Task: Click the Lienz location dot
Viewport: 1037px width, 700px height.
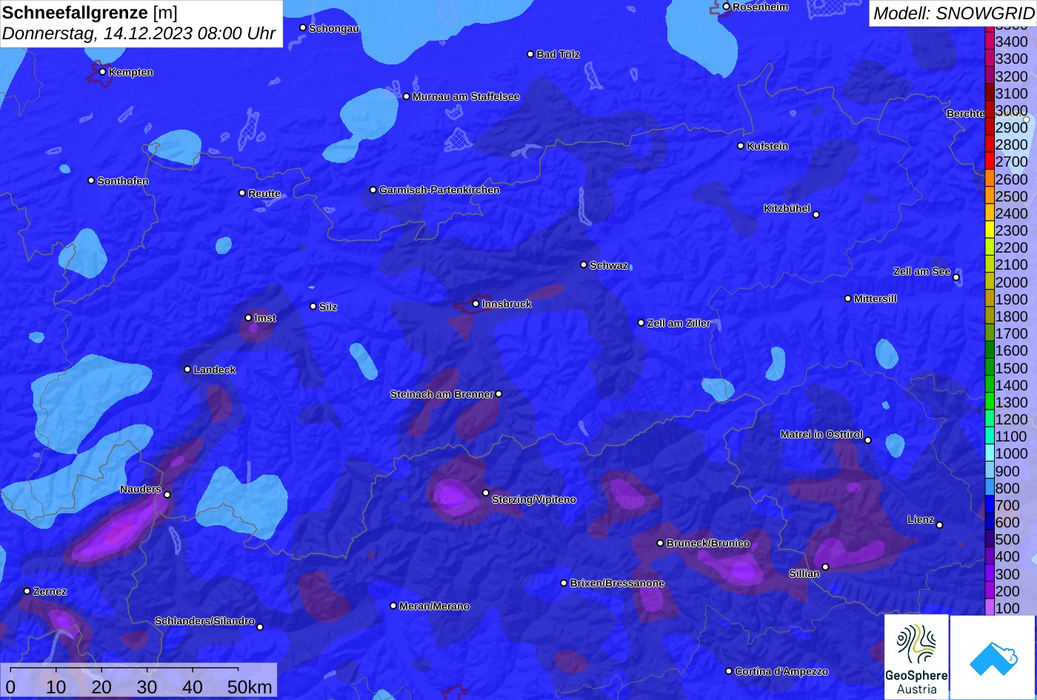Action: point(939,525)
